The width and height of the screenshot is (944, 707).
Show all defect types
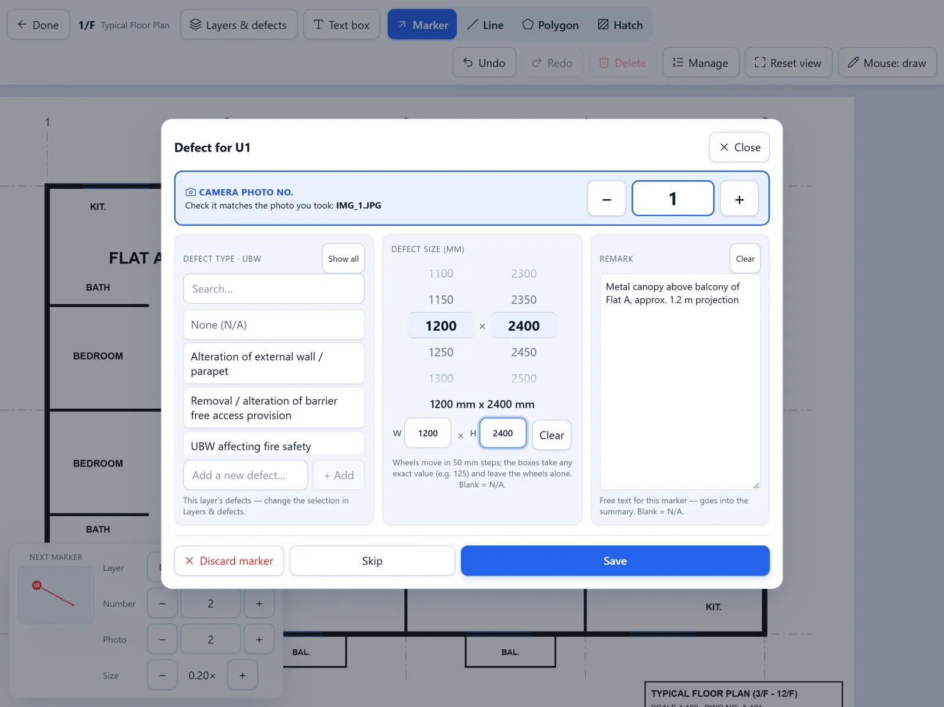[343, 258]
